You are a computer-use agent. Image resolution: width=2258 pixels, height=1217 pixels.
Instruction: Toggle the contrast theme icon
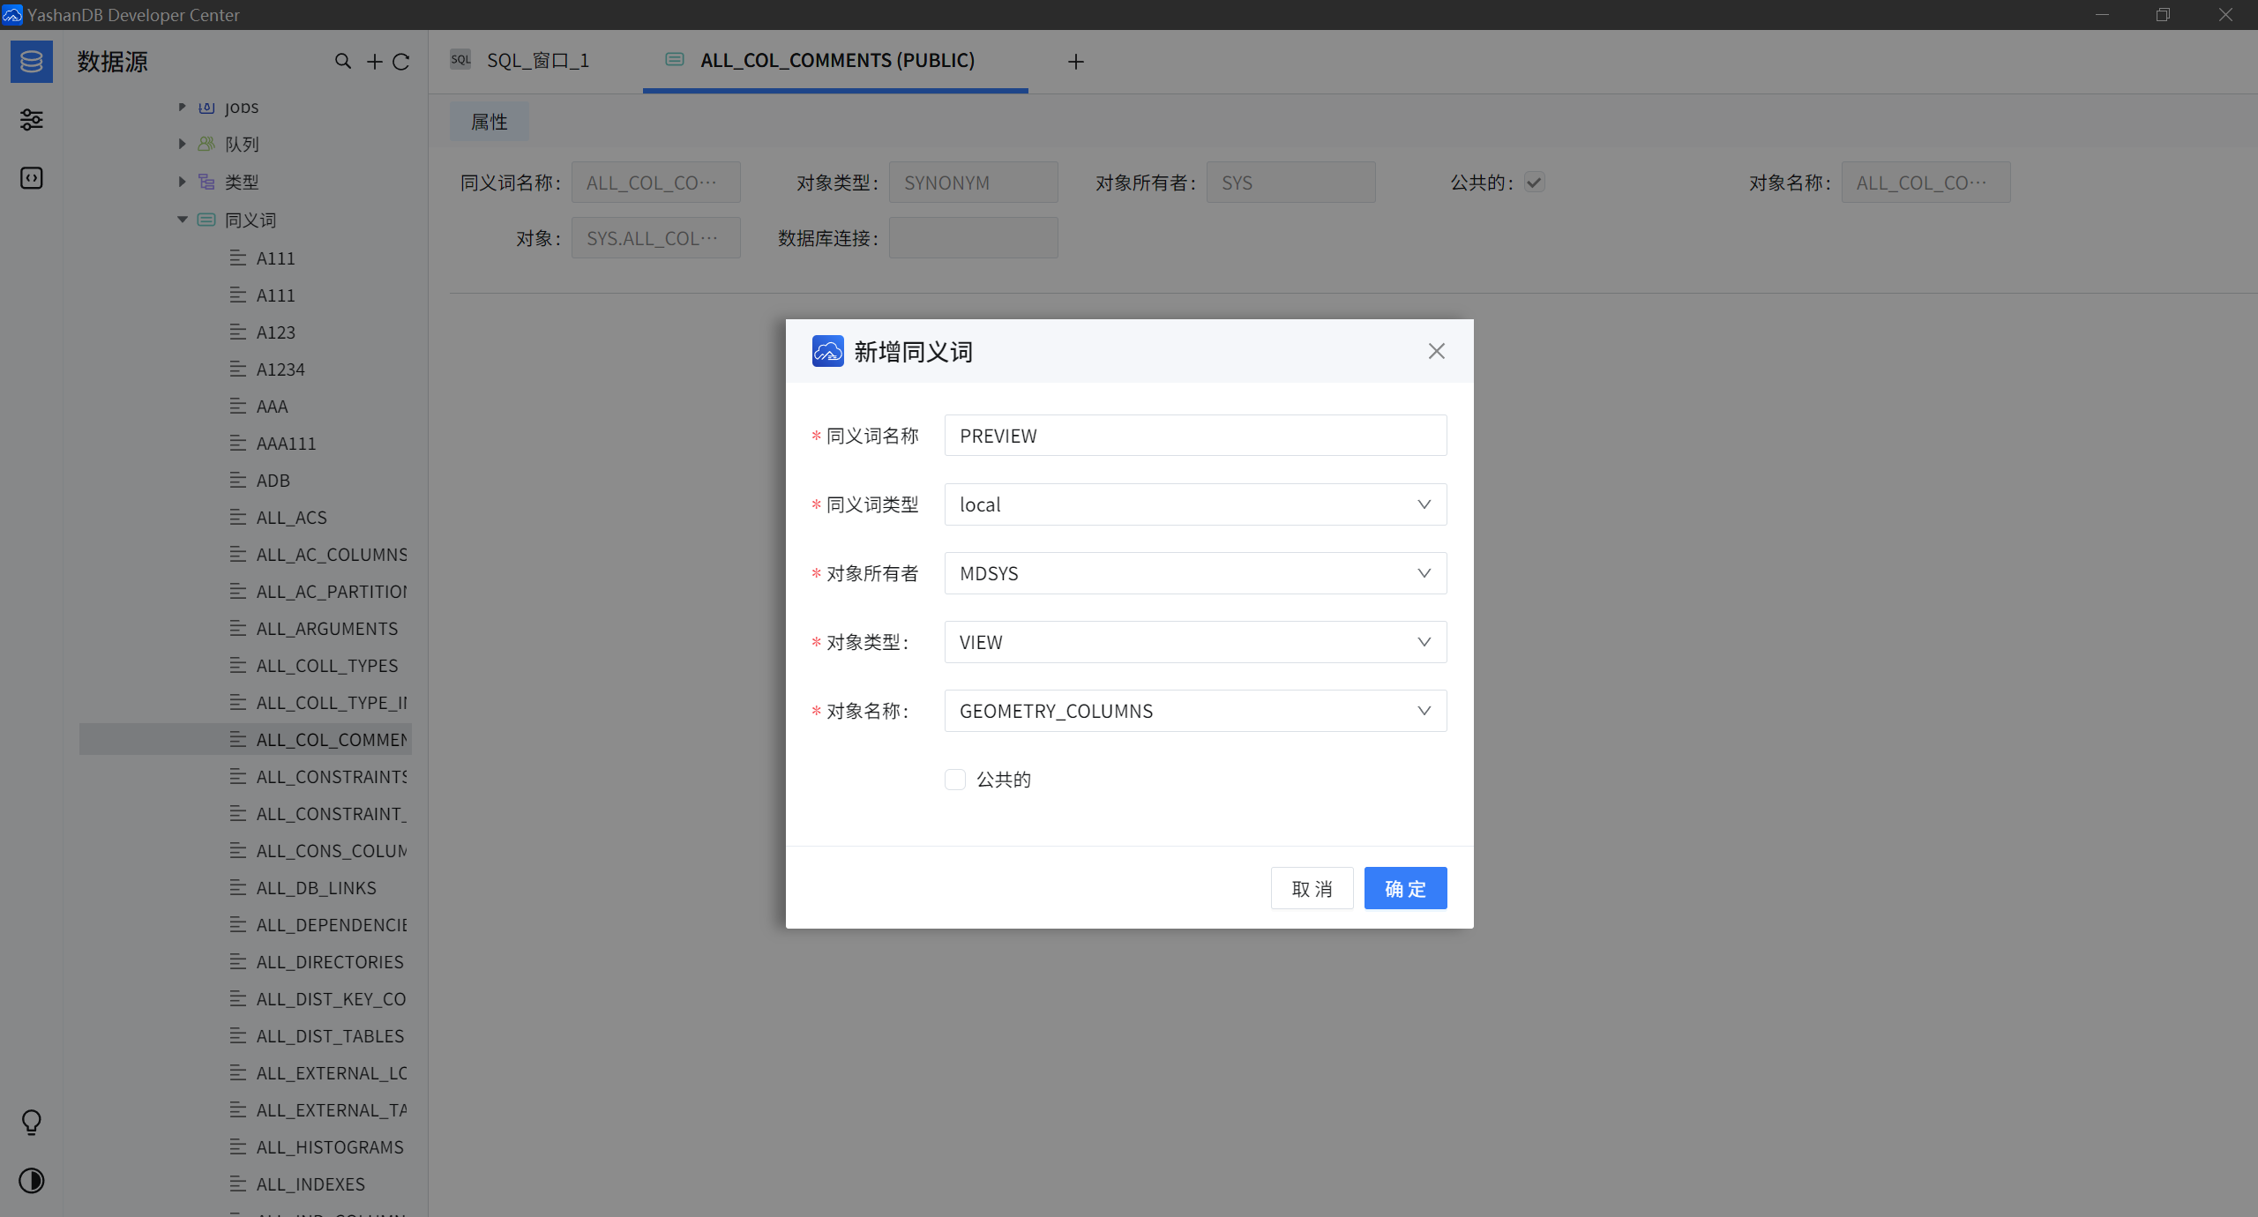coord(32,1181)
